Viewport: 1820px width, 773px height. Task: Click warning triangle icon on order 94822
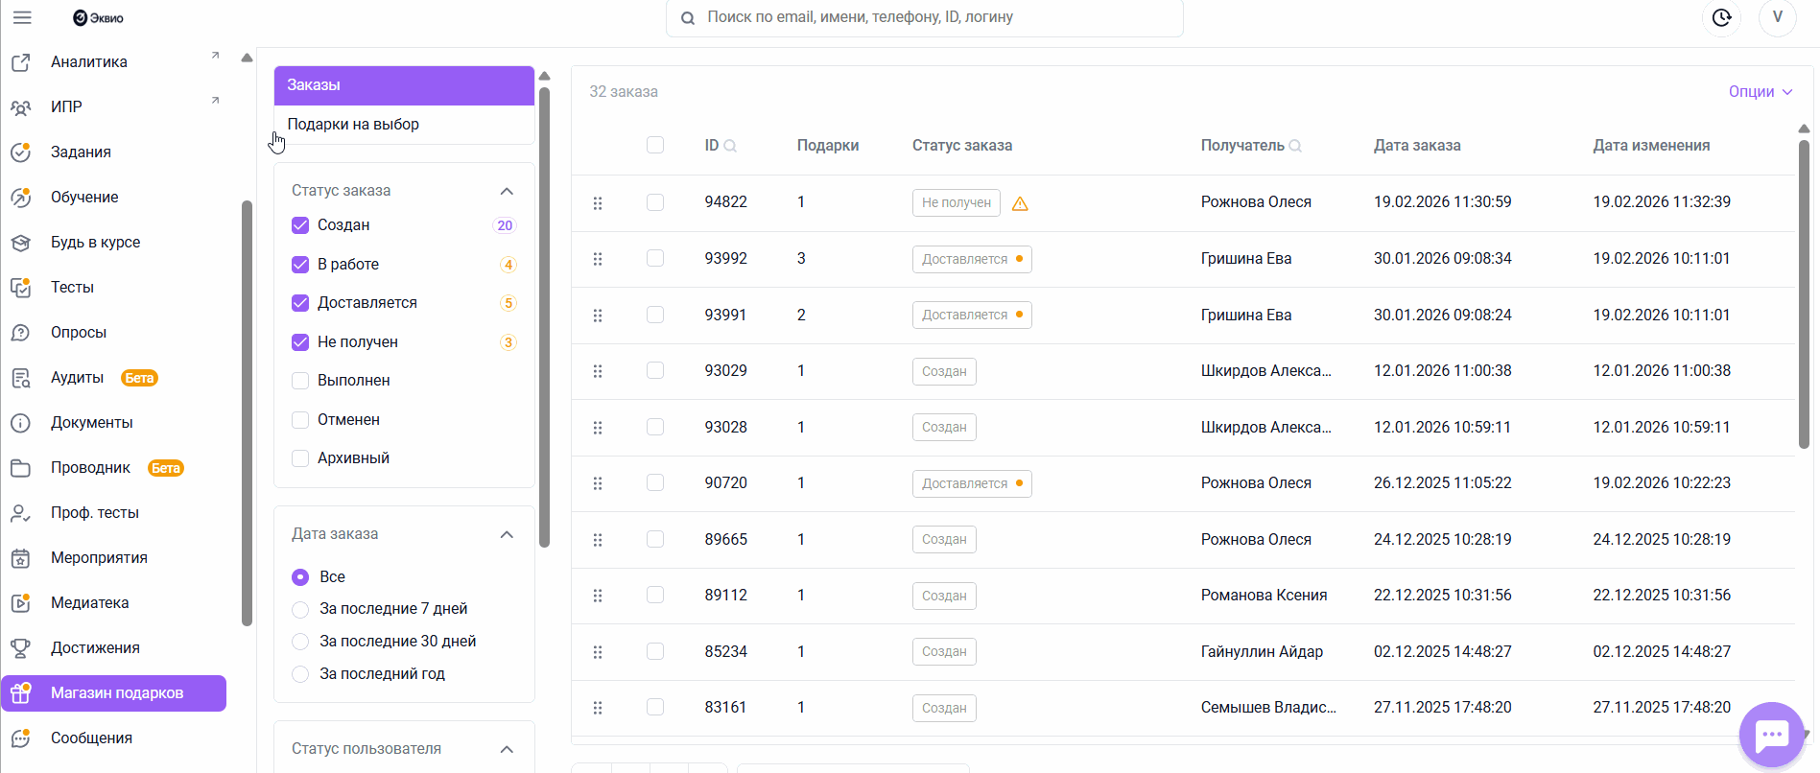(x=1020, y=203)
